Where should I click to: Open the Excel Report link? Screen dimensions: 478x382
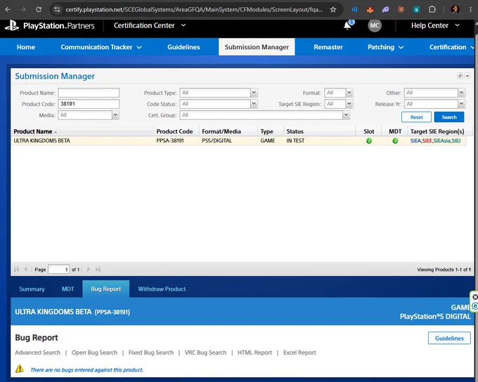coord(299,353)
